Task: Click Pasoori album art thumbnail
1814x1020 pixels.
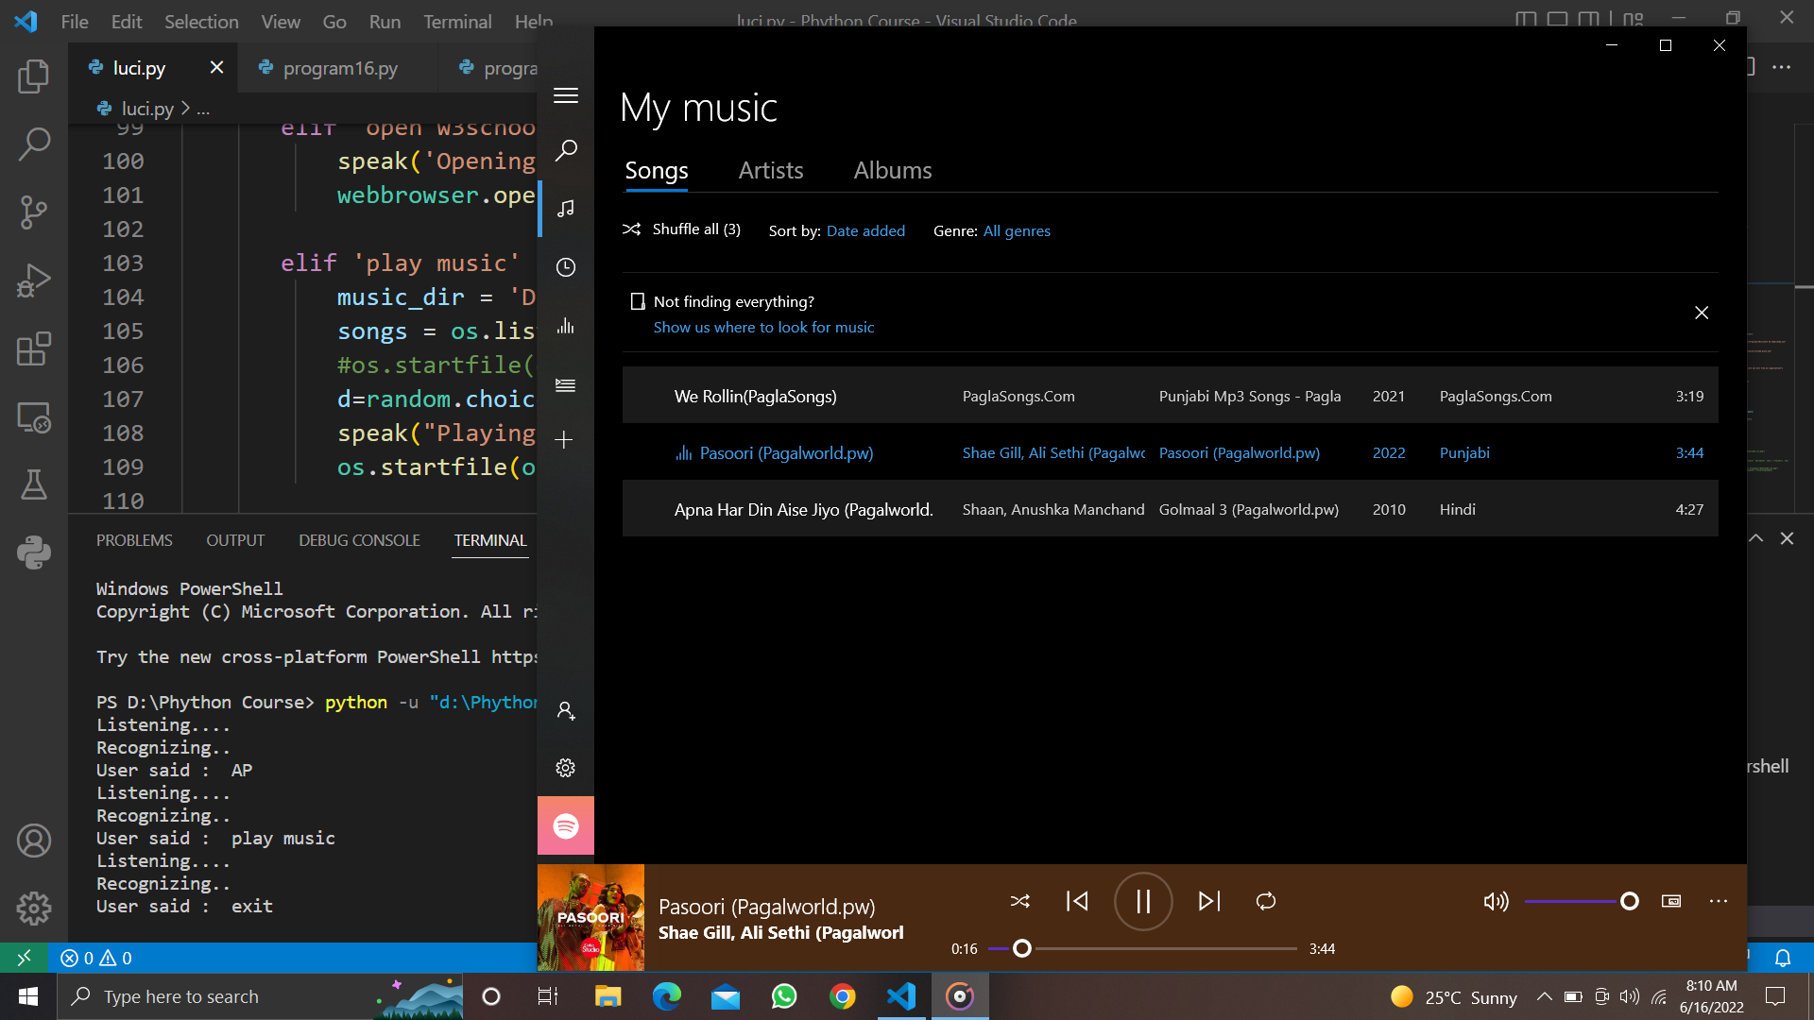Action: pyautogui.click(x=590, y=917)
